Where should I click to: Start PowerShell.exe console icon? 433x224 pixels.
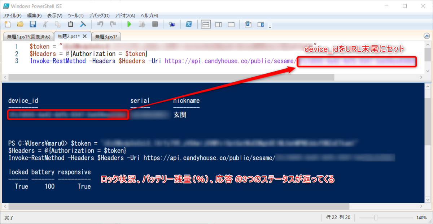coord(188,25)
